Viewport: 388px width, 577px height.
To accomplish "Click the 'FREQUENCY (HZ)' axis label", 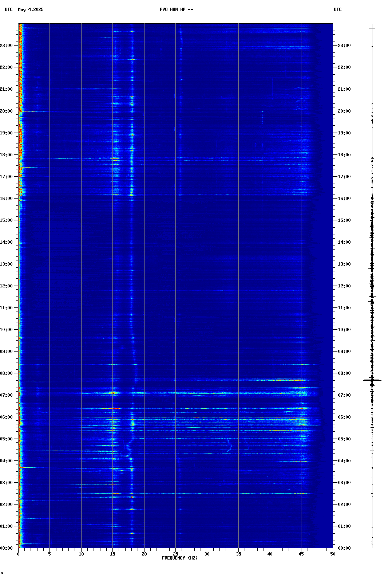I will pos(180,558).
